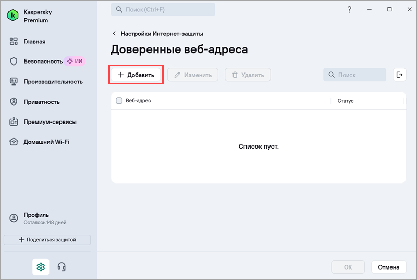The width and height of the screenshot is (417, 280).
Task: Click the Kaspersky logo icon
Action: point(13,16)
